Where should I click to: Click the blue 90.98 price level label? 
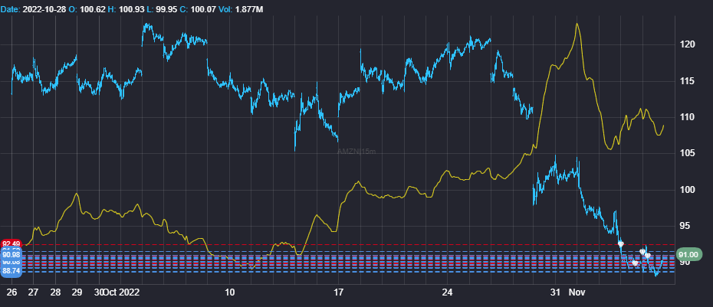11,256
